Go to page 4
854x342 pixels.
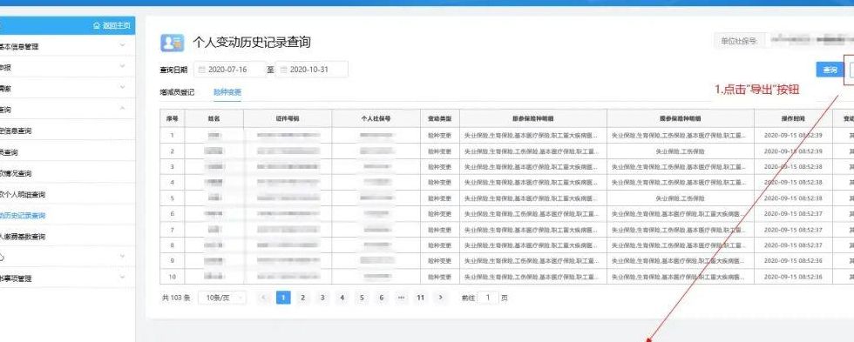pyautogui.click(x=342, y=298)
